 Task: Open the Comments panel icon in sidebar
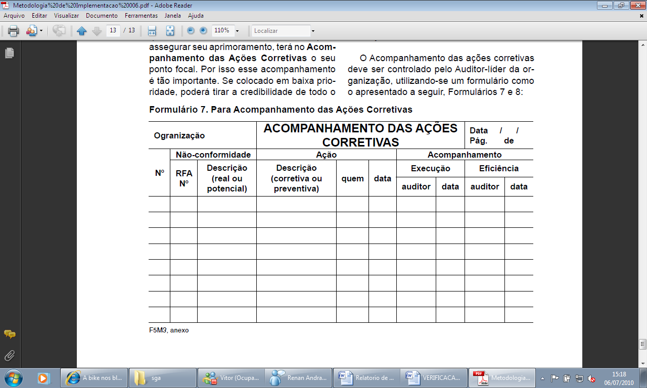(x=9, y=334)
